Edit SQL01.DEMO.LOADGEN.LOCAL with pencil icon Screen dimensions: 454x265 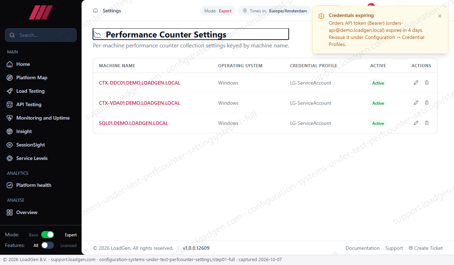coord(416,123)
